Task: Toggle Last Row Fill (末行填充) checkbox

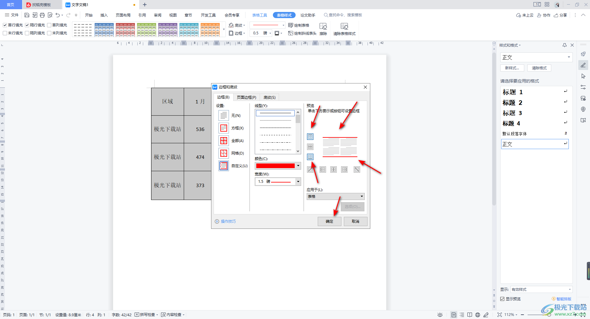Action: (5, 33)
